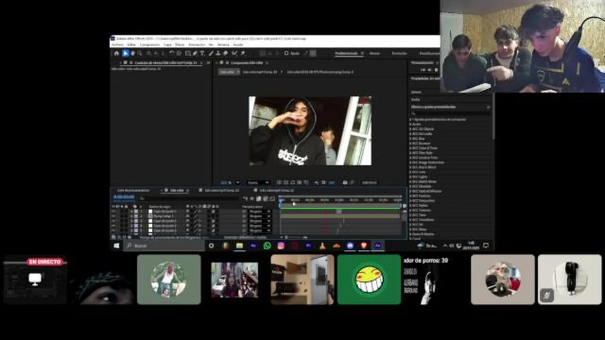Open Premiere Pro from the taskbar

309,246
